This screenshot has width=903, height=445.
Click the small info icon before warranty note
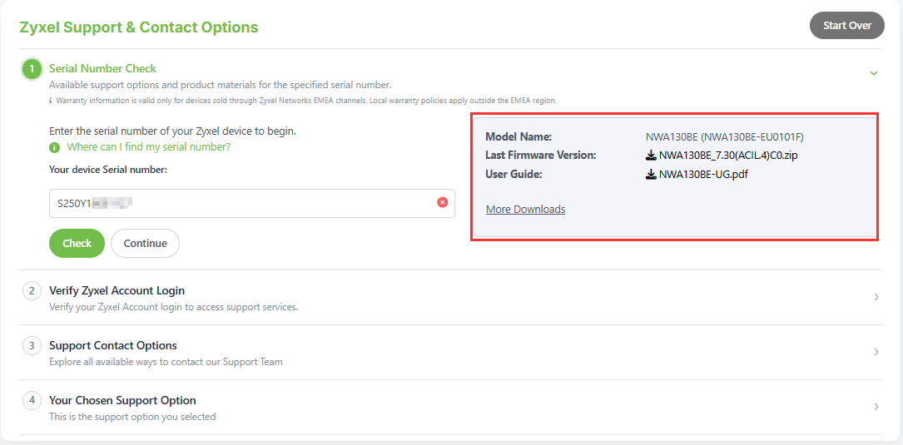[x=50, y=100]
